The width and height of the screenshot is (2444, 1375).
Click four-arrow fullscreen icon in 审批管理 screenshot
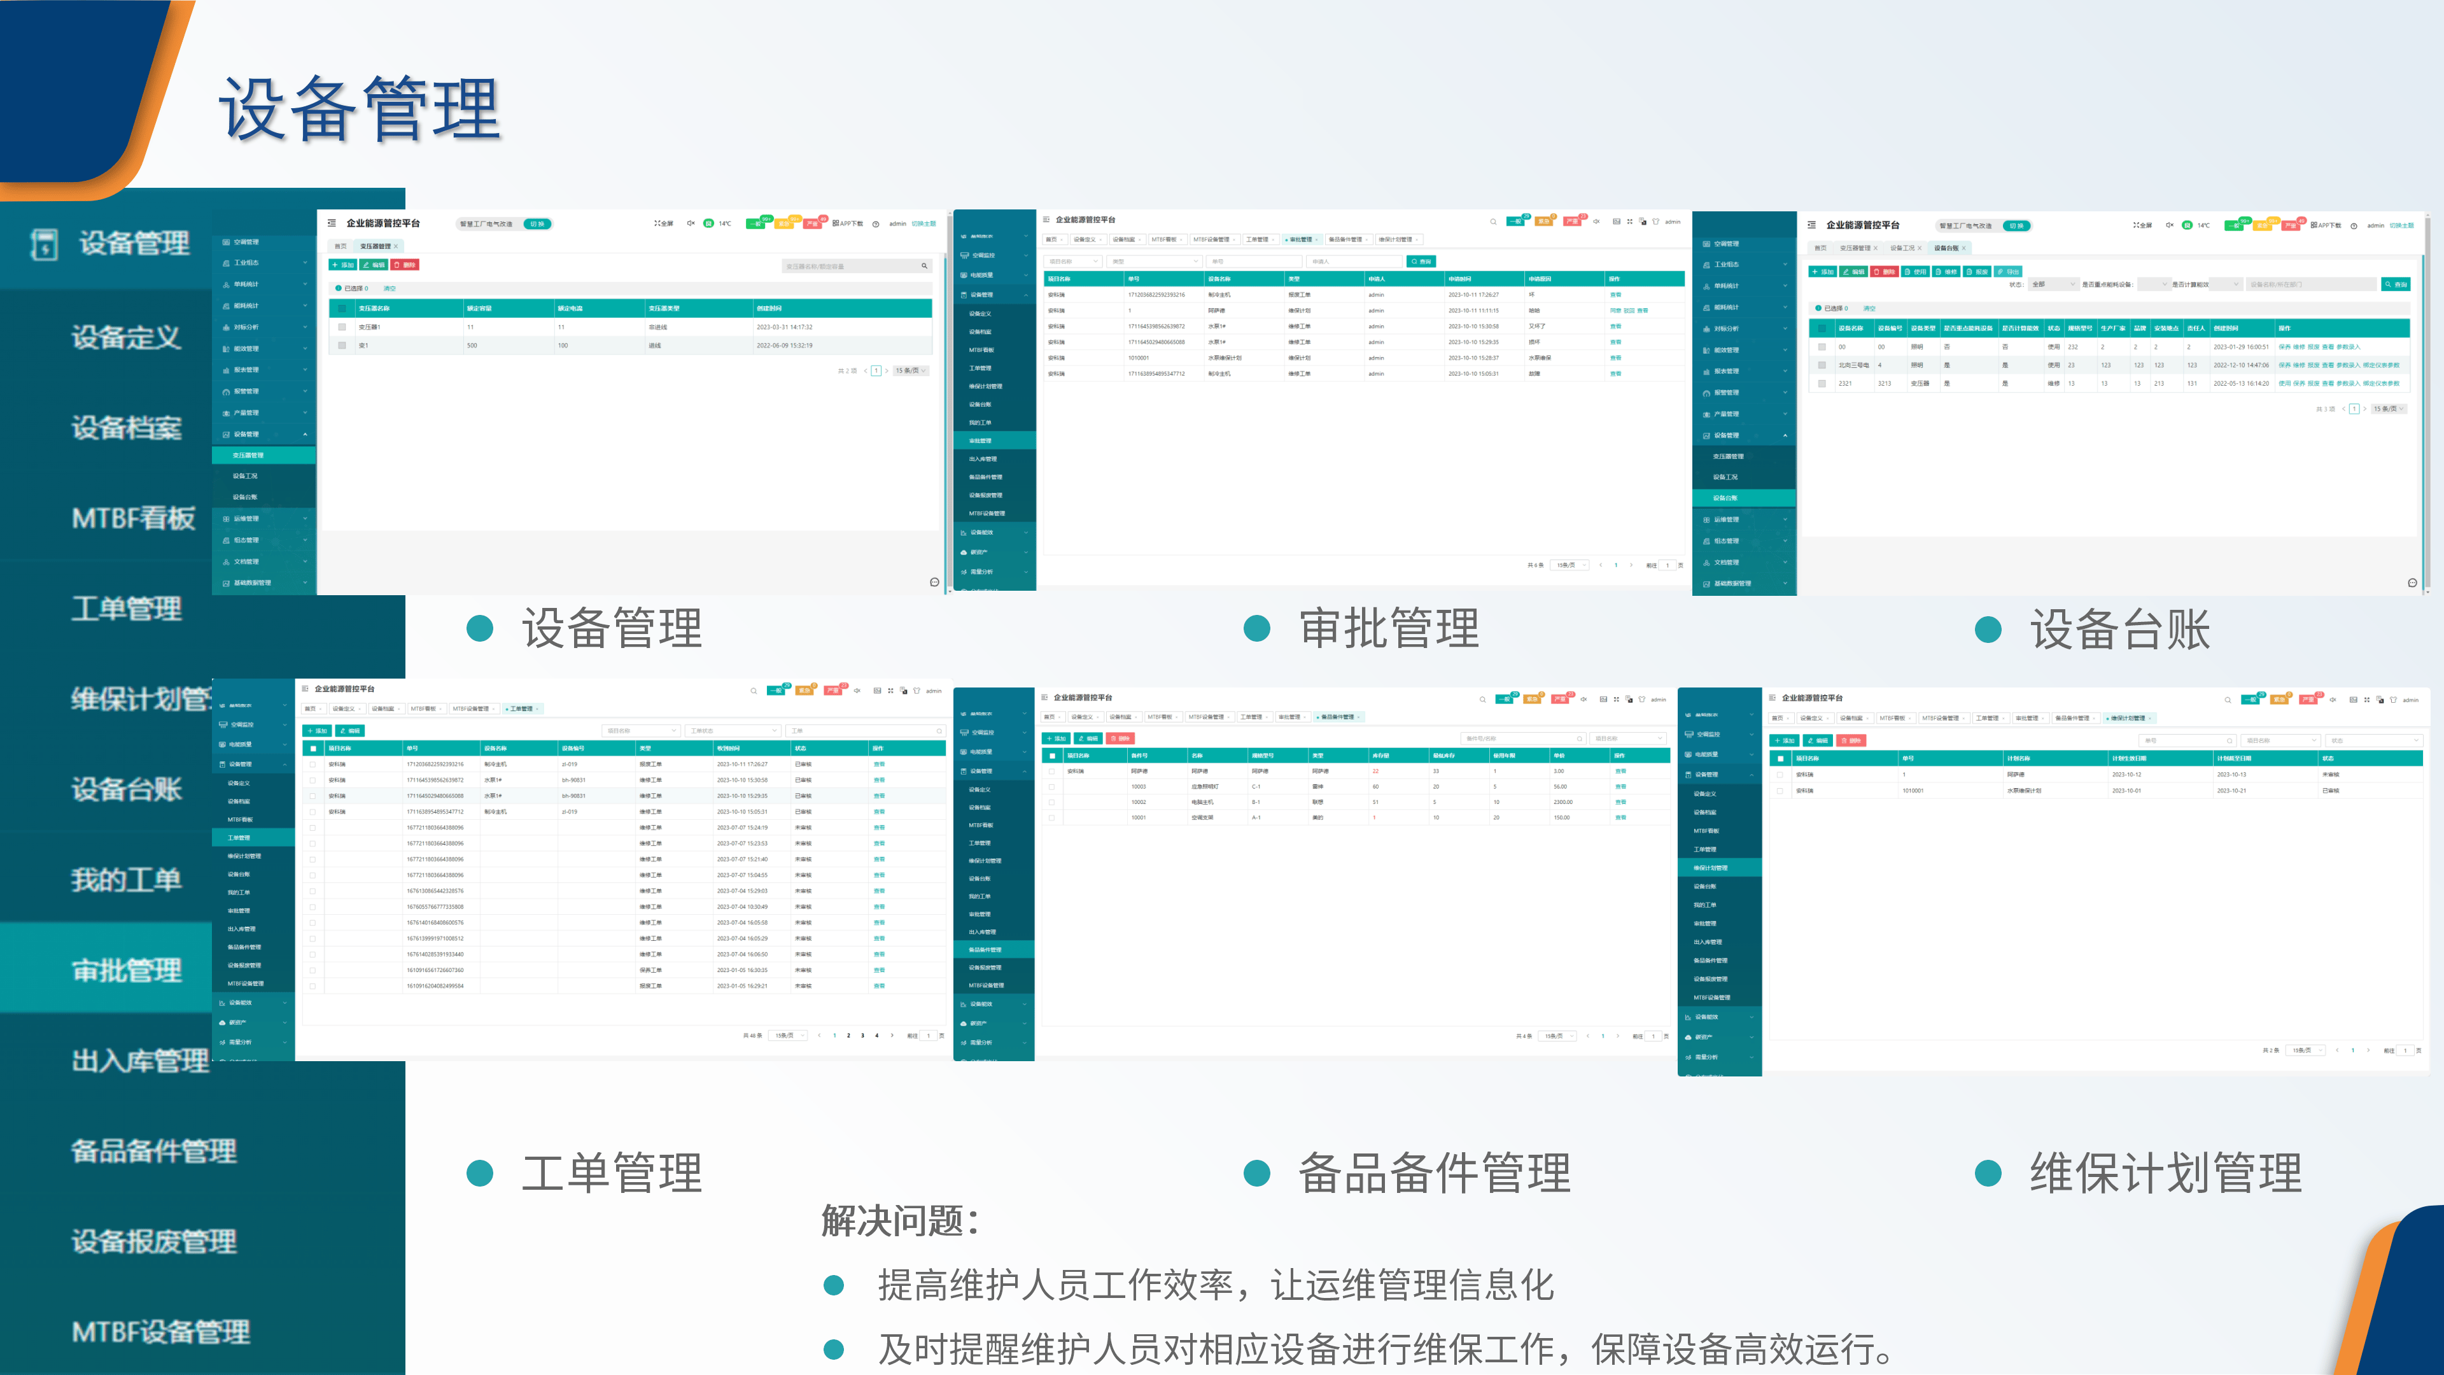click(1630, 221)
